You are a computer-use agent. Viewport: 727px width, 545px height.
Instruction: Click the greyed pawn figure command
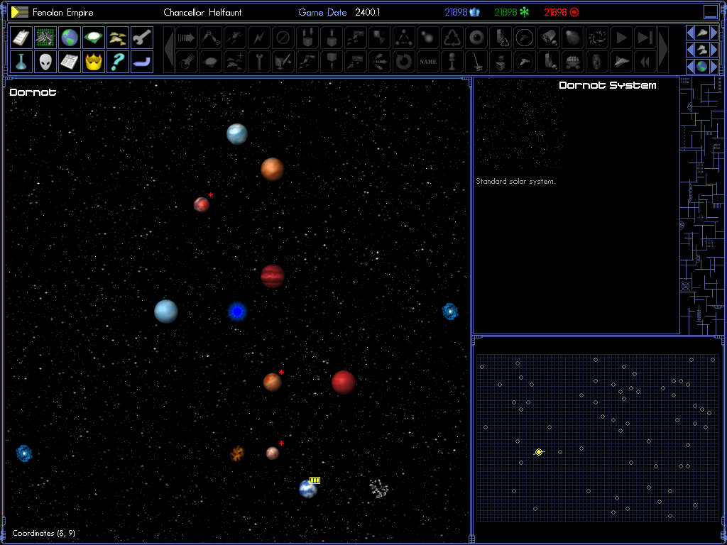pyautogui.click(x=452, y=62)
